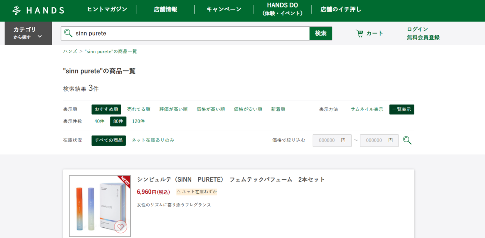
Task: Click the "sinn purete"の商品一覧 breadcrumb text
Action: point(111,51)
